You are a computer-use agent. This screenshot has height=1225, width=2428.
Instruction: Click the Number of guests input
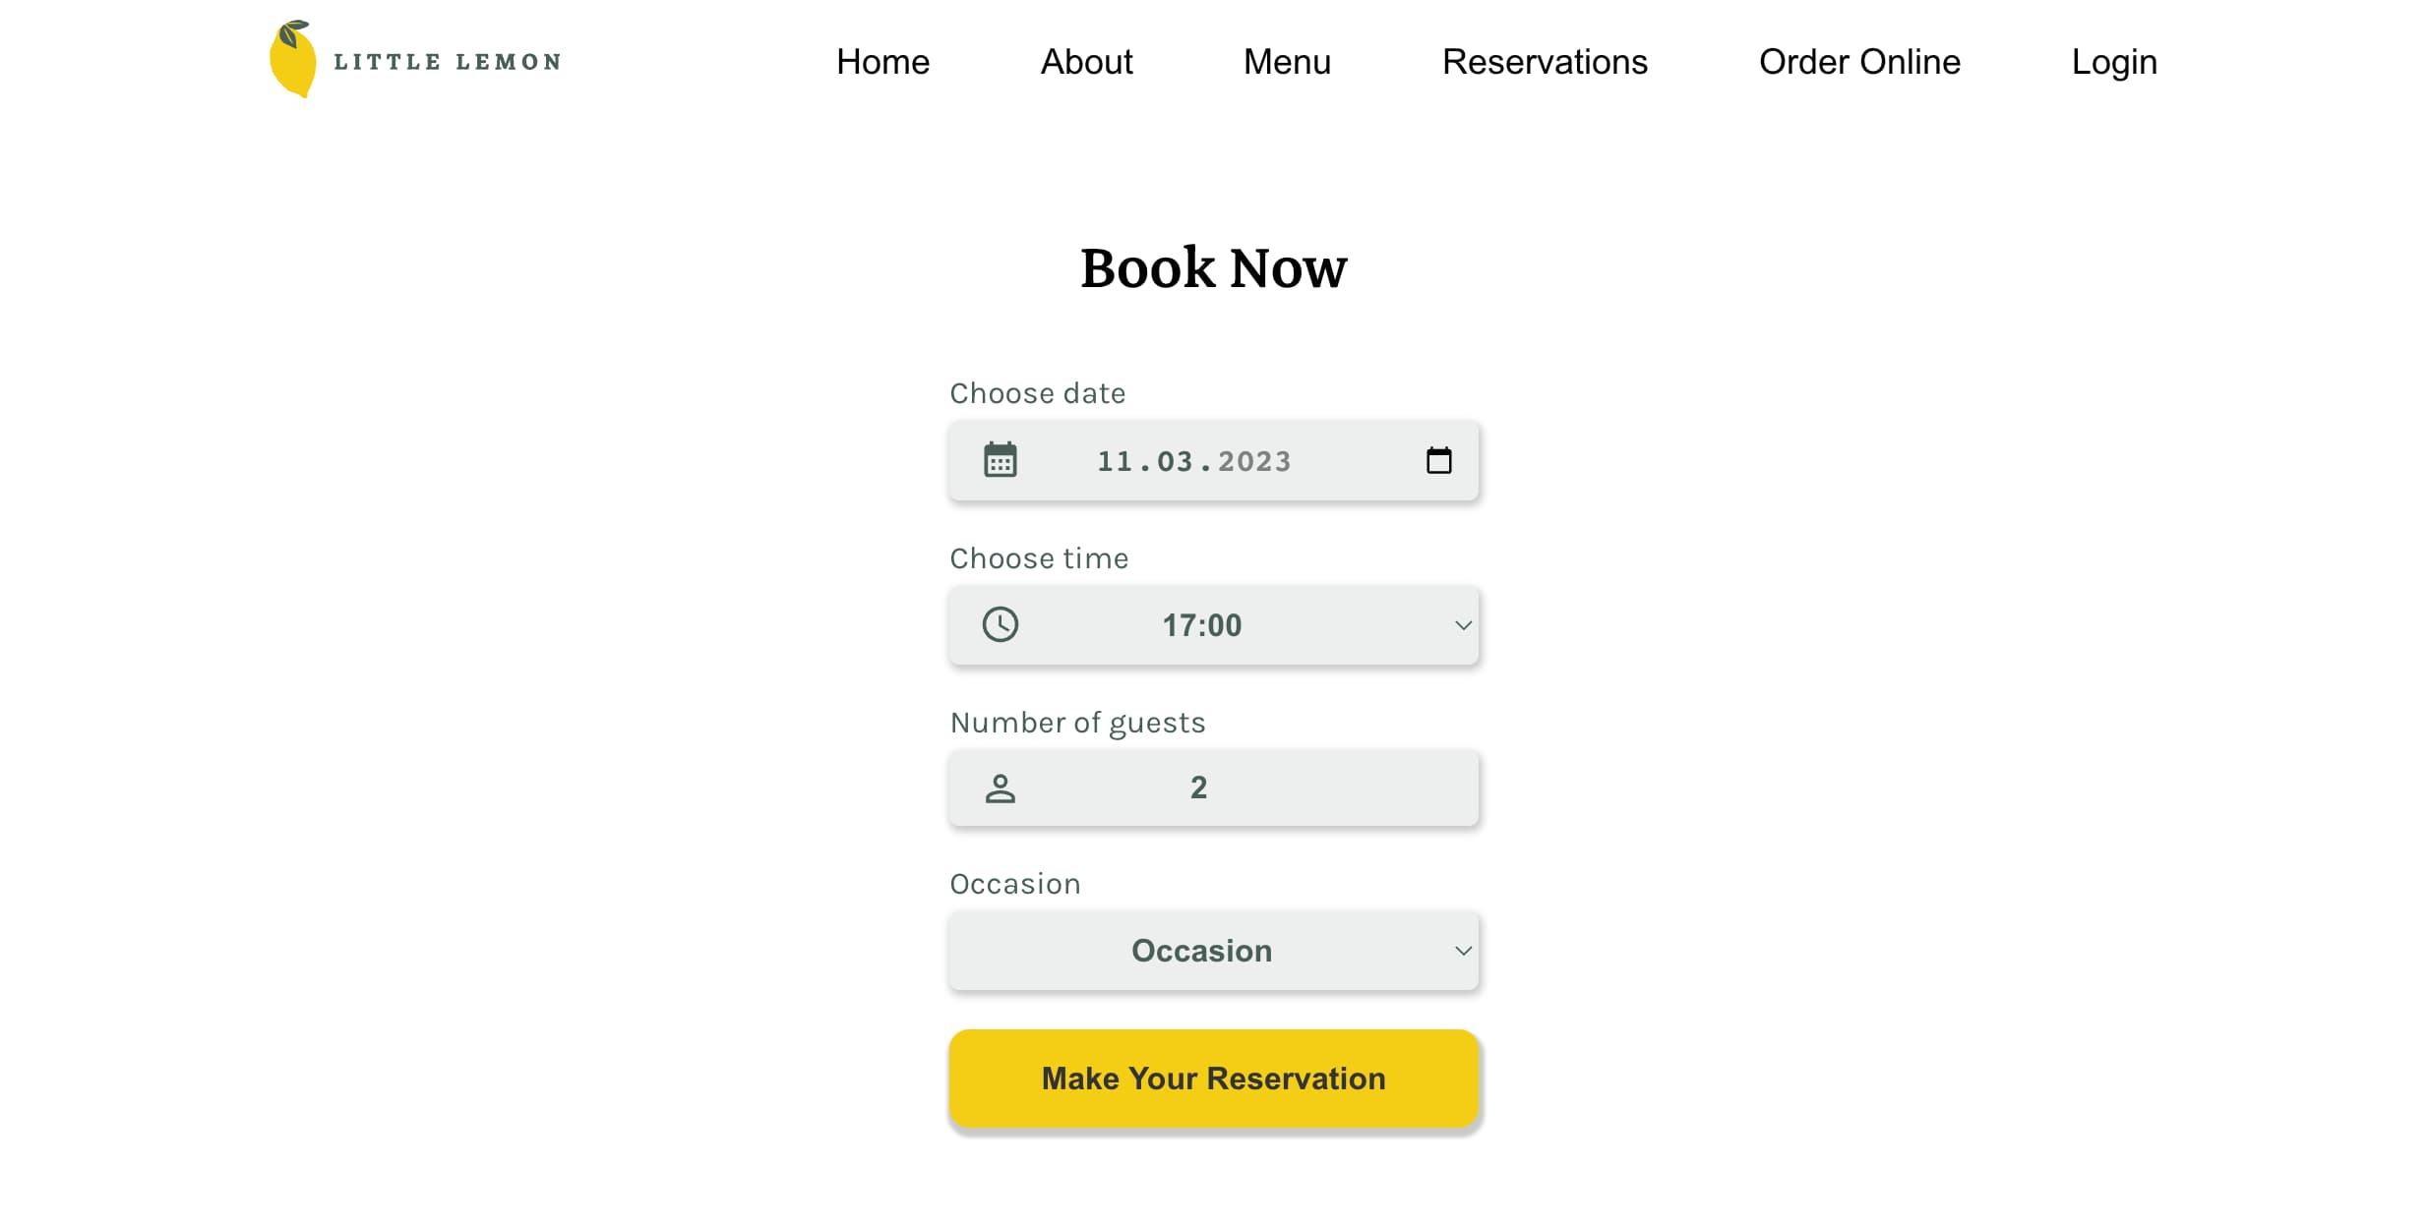(1213, 787)
